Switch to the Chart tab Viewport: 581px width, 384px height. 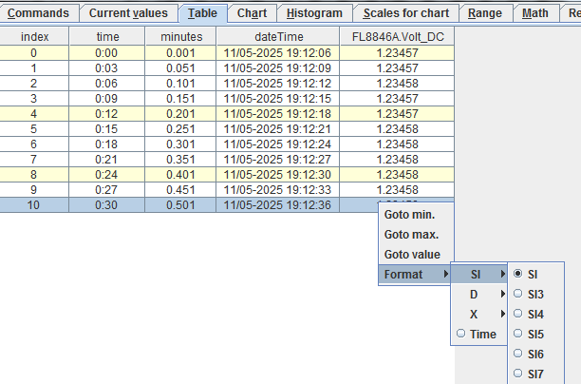252,13
